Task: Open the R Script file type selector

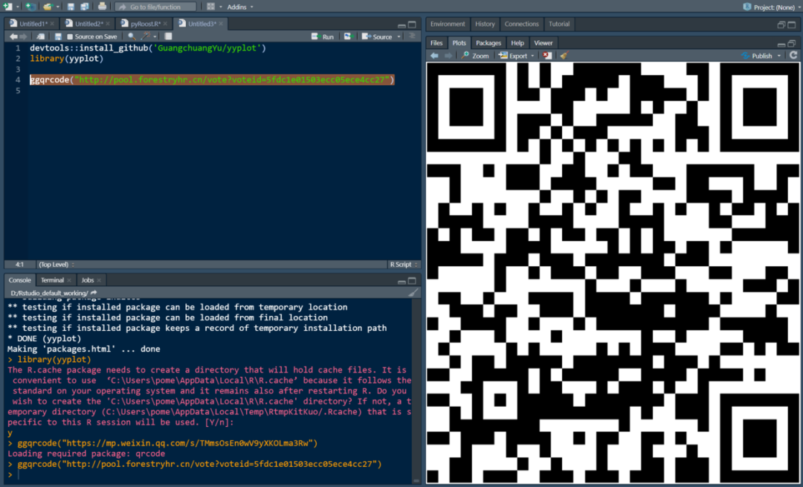Action: click(404, 264)
